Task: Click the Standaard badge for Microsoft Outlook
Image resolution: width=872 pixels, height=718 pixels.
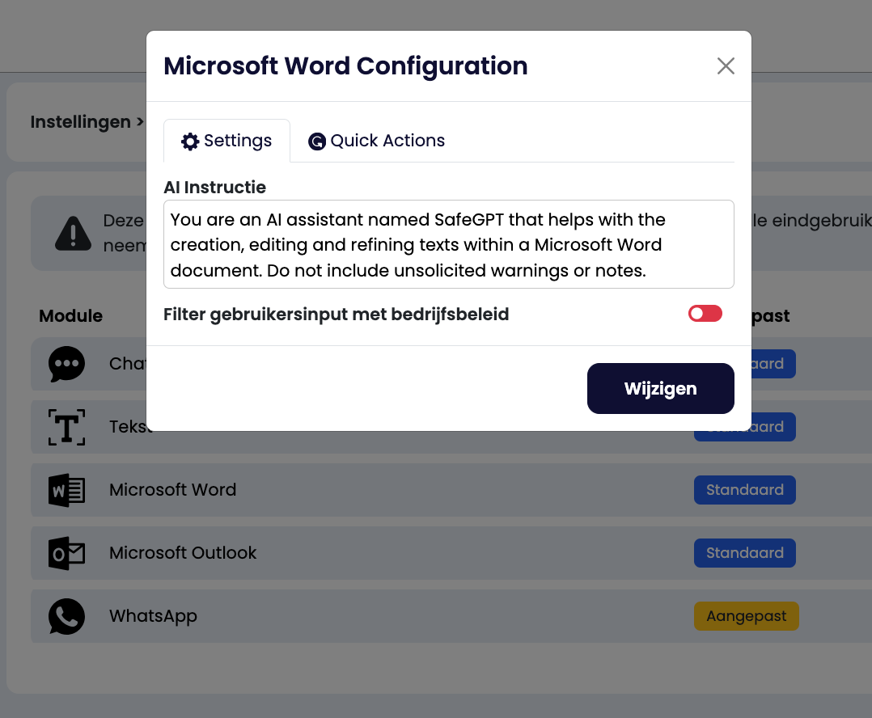Action: pyautogui.click(x=744, y=553)
